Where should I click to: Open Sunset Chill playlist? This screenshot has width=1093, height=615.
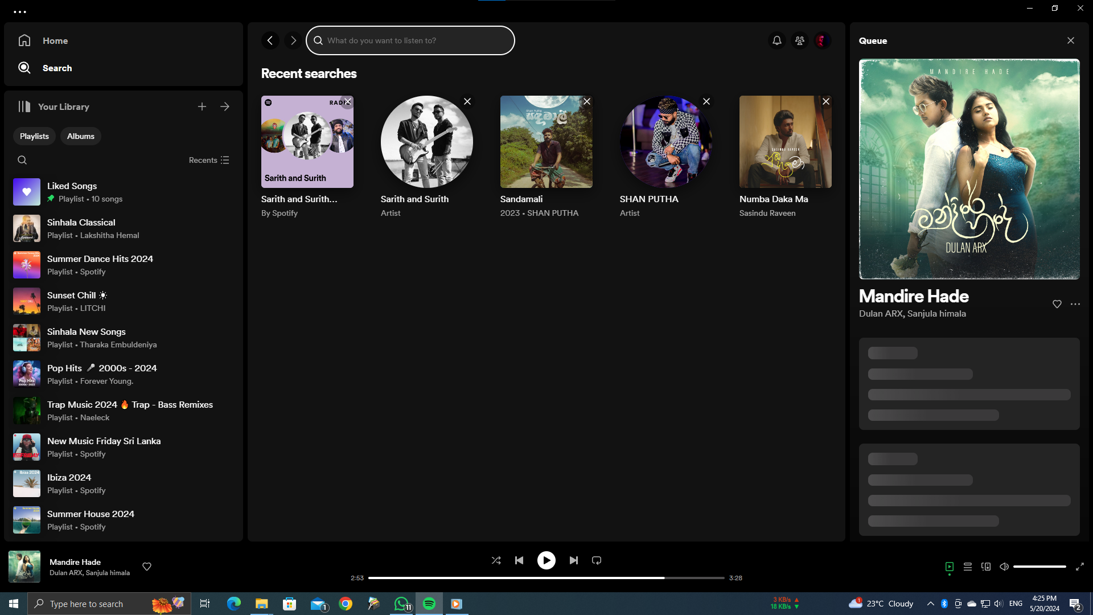click(124, 301)
